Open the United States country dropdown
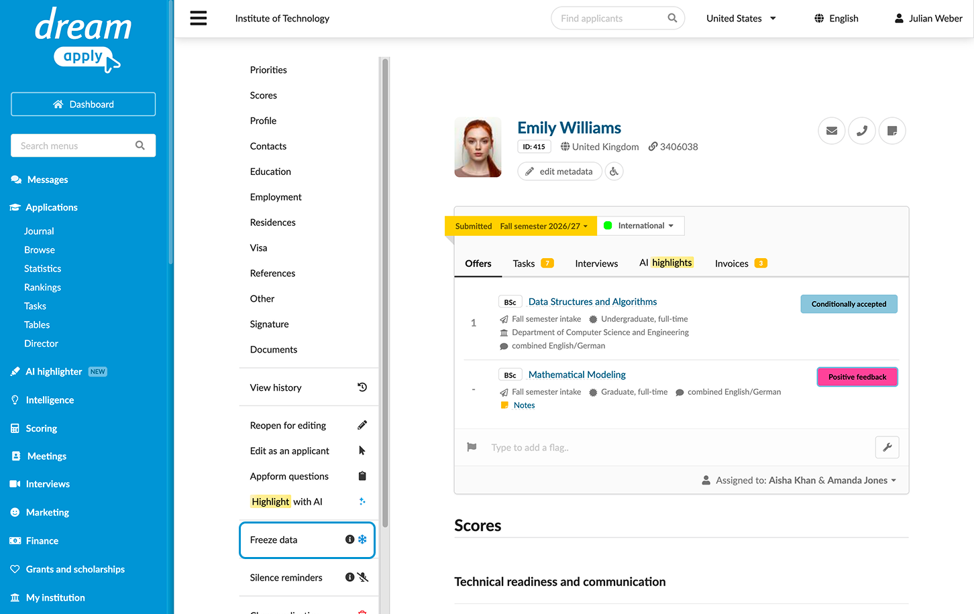 pyautogui.click(x=741, y=18)
